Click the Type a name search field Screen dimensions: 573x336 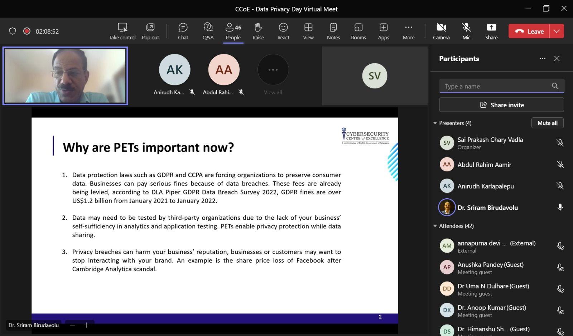pyautogui.click(x=501, y=86)
